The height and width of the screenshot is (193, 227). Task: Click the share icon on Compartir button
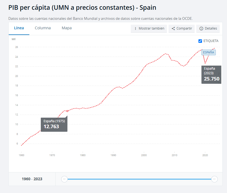pos(173,28)
